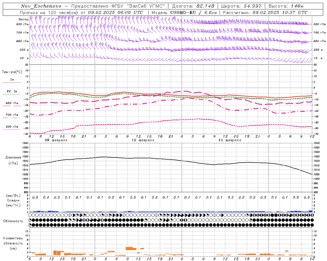This screenshot has width=327, height=261.
Task: Select the forecast start 09.02.2025 06:00 UTC
Action: pyautogui.click(x=115, y=12)
